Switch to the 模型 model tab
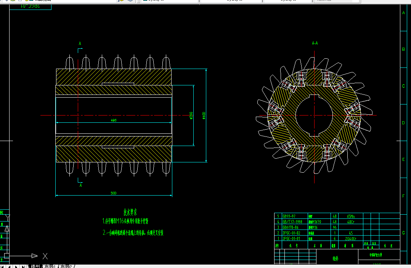Viewport: 411px width, 268px height. click(35, 266)
